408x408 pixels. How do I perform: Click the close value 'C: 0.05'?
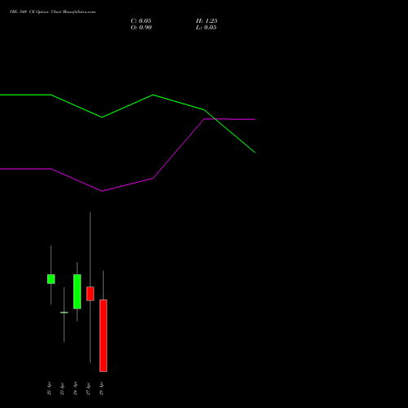(x=141, y=21)
